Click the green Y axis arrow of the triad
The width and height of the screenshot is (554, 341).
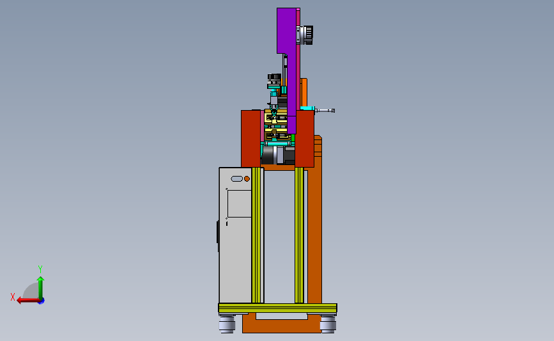(x=41, y=288)
